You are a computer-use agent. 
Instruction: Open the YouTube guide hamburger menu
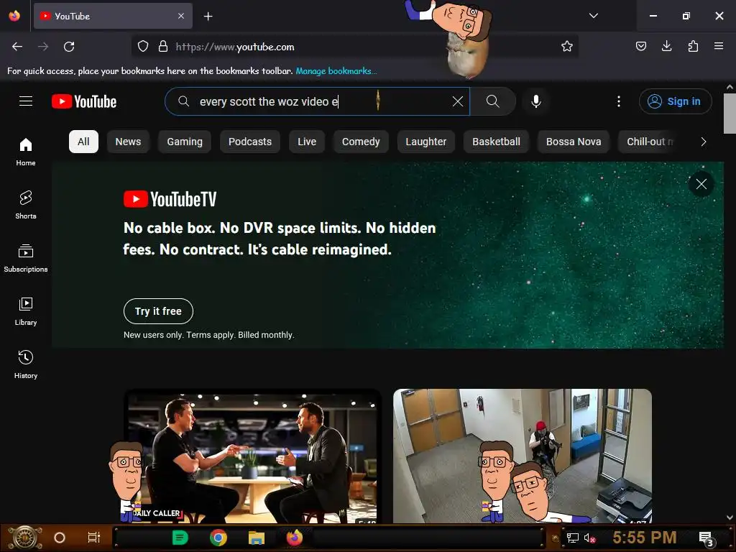click(x=26, y=101)
